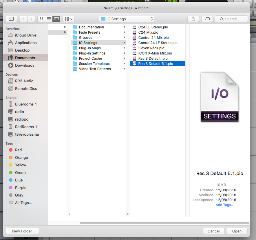Open the item grouping dropdown
Image resolution: width=256 pixels, height=240 pixels.
(69, 19)
